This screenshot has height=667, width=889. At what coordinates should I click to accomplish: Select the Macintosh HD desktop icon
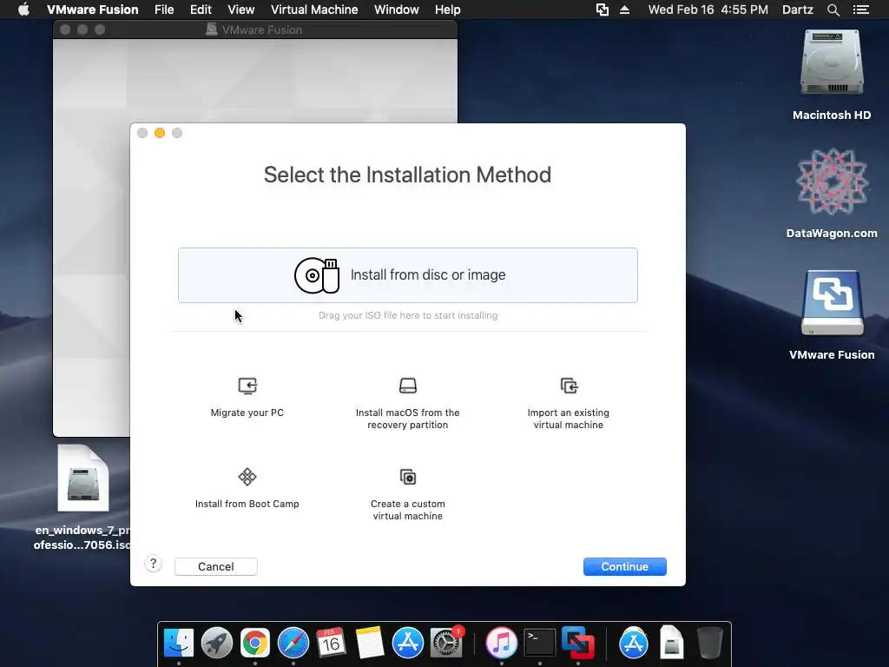point(832,63)
